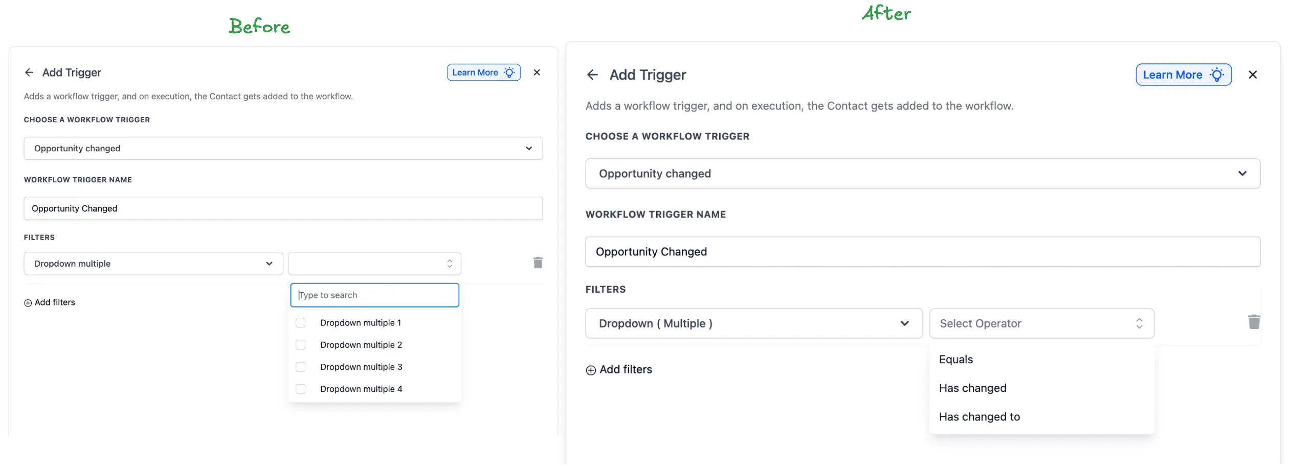Viewport: 1292px width, 469px height.
Task: Delete the Dropdown multiple filter via trash icon
Action: pos(538,262)
